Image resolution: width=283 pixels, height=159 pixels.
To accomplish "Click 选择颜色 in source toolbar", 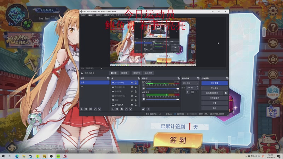I will (148, 73).
